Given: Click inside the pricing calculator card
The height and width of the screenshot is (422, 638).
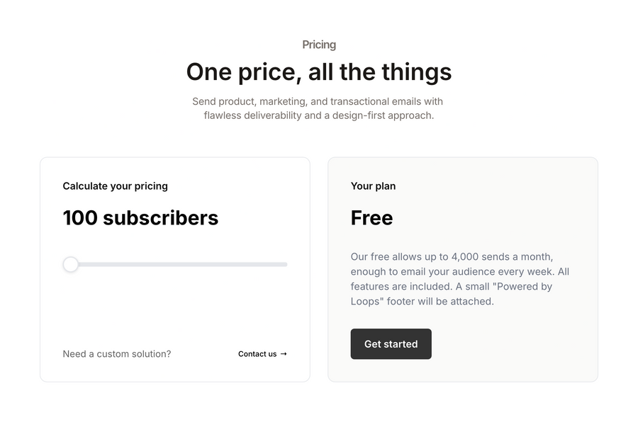Looking at the screenshot, I should (174, 304).
